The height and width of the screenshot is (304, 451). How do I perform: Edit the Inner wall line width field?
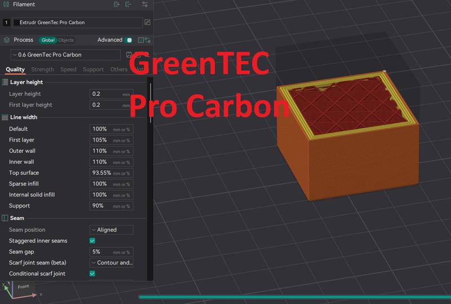[x=111, y=162]
